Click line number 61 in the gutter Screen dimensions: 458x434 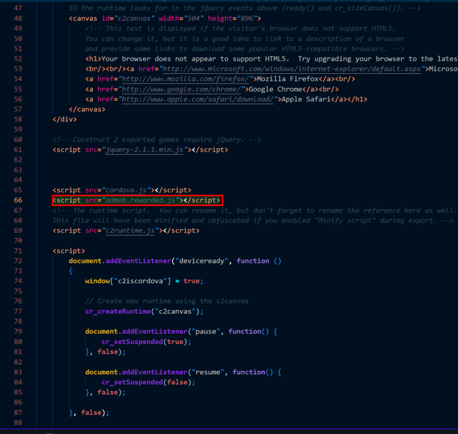pos(18,150)
